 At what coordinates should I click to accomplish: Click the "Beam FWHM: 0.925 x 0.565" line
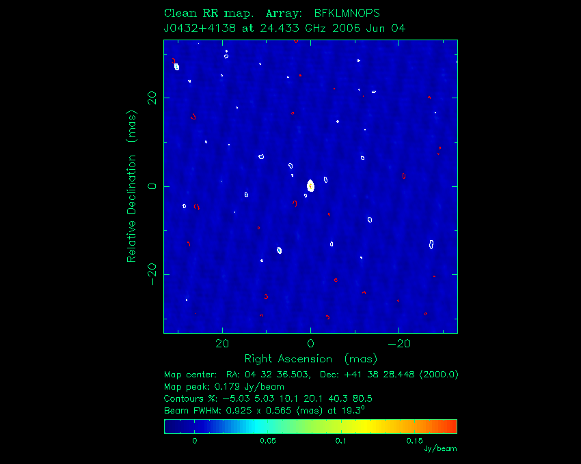(x=265, y=411)
